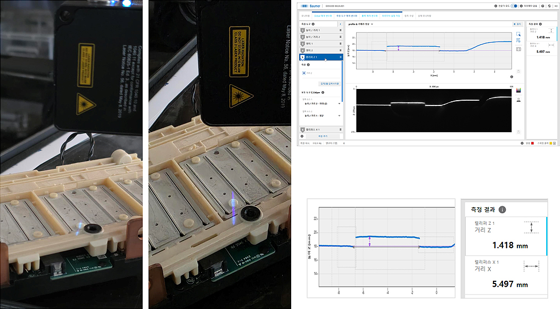
Task: Click the fit-to-view icon right of the profile chart
Action: coord(518,49)
